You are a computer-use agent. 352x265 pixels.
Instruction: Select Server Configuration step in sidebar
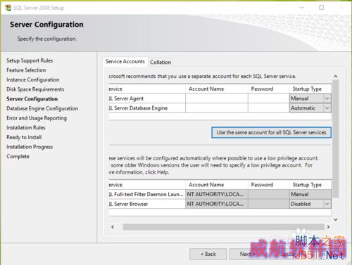coord(32,99)
